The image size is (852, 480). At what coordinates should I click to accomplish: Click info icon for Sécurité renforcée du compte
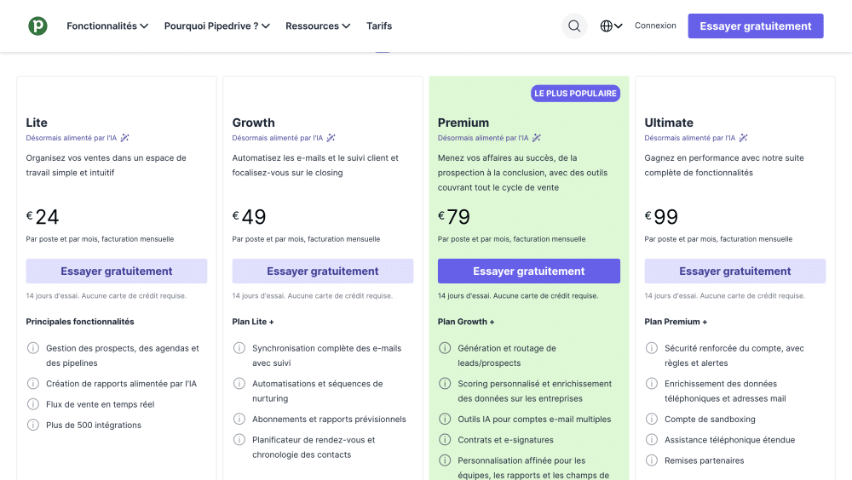(x=652, y=348)
